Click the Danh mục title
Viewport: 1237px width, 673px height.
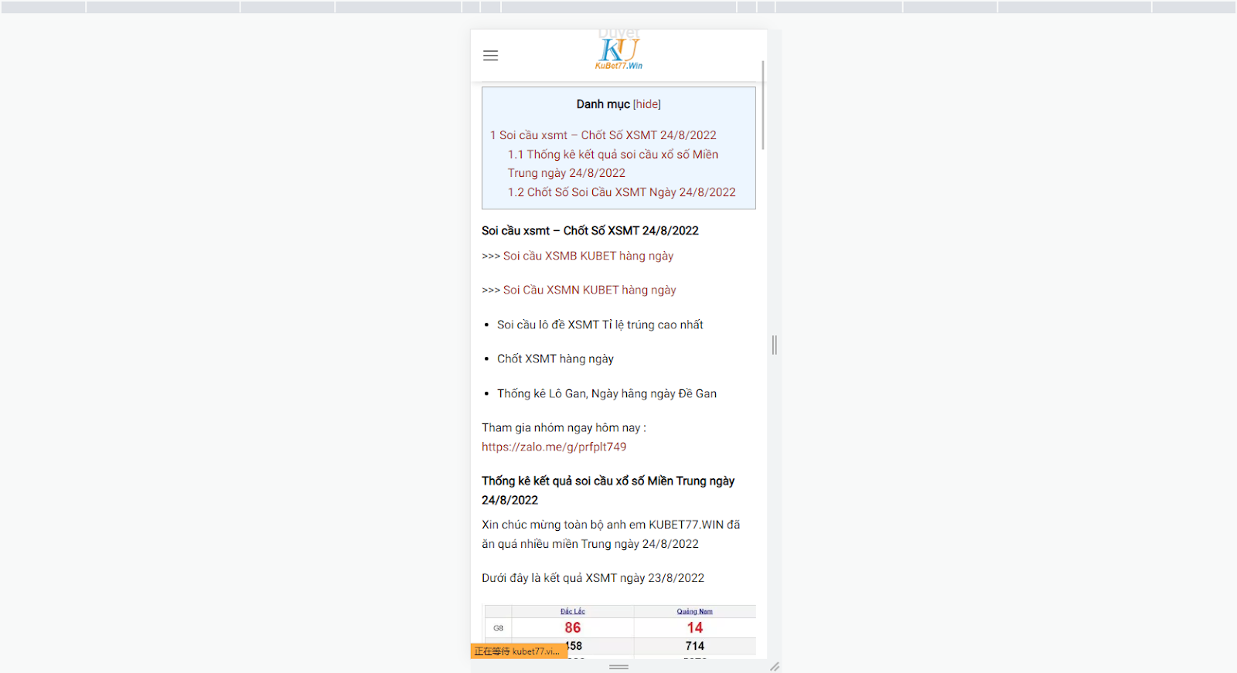pyautogui.click(x=603, y=104)
